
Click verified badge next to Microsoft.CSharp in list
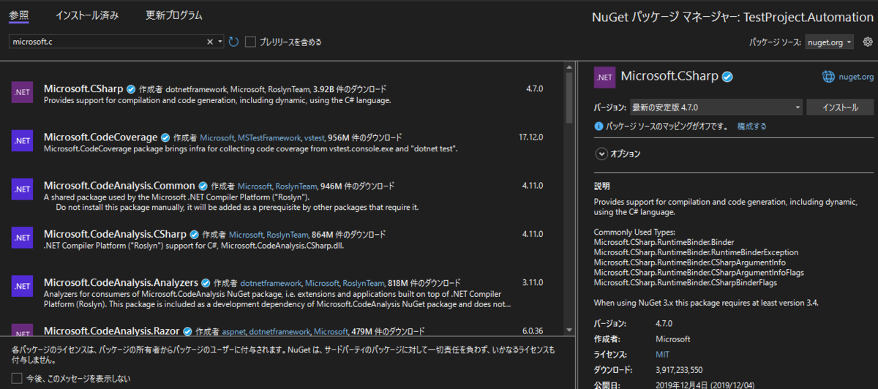point(131,88)
